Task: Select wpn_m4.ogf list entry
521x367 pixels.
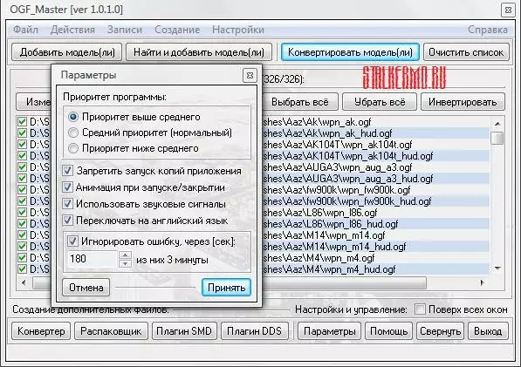Action: [375, 258]
